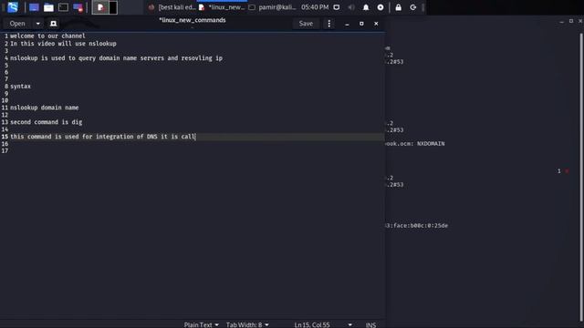584x328 pixels.
Task: Minimize the background terminal window
Action: point(562,22)
